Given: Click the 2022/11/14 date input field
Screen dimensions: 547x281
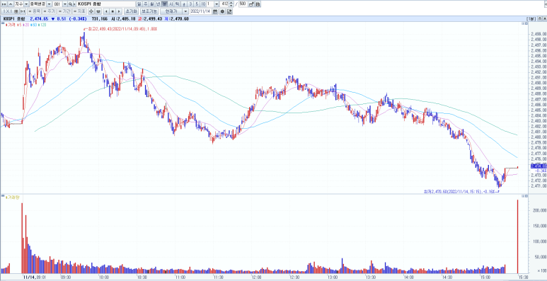Looking at the screenshot, I should (201, 11).
